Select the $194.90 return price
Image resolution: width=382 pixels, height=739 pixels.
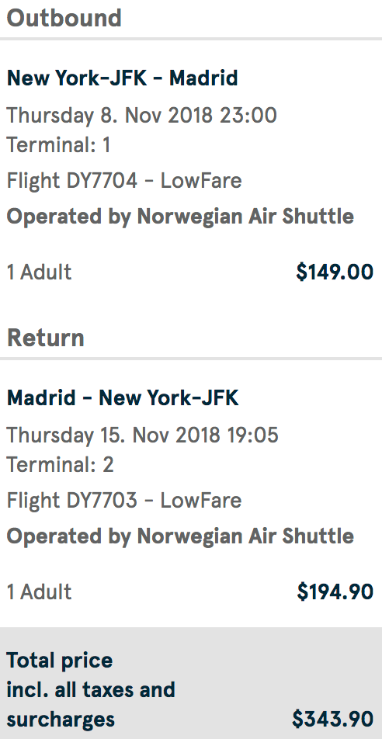(x=335, y=592)
